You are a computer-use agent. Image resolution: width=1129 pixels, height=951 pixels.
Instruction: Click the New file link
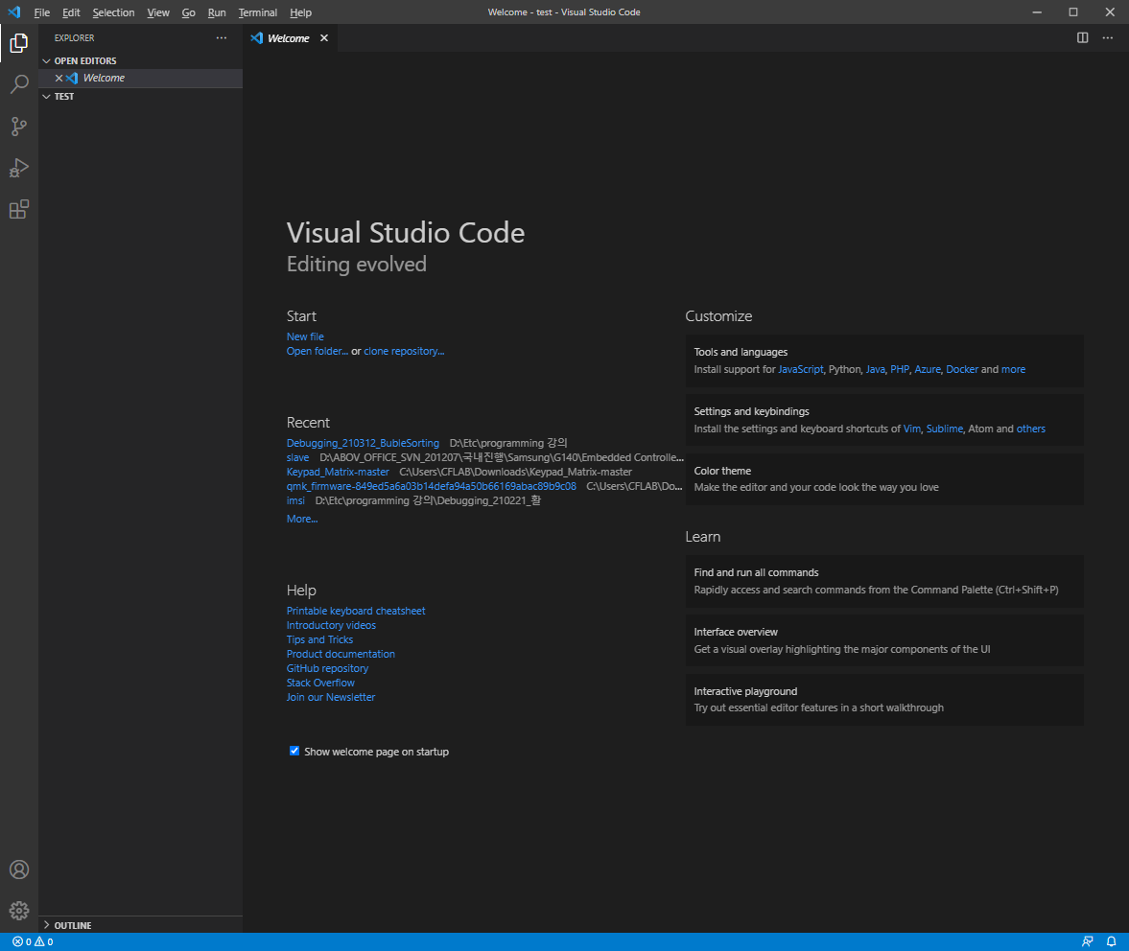[x=305, y=336]
